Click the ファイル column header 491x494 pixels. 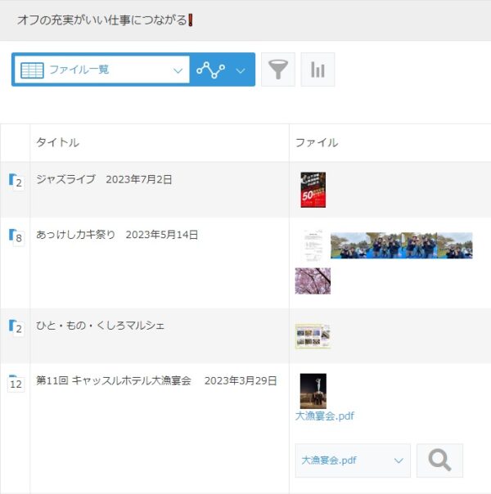(x=316, y=142)
